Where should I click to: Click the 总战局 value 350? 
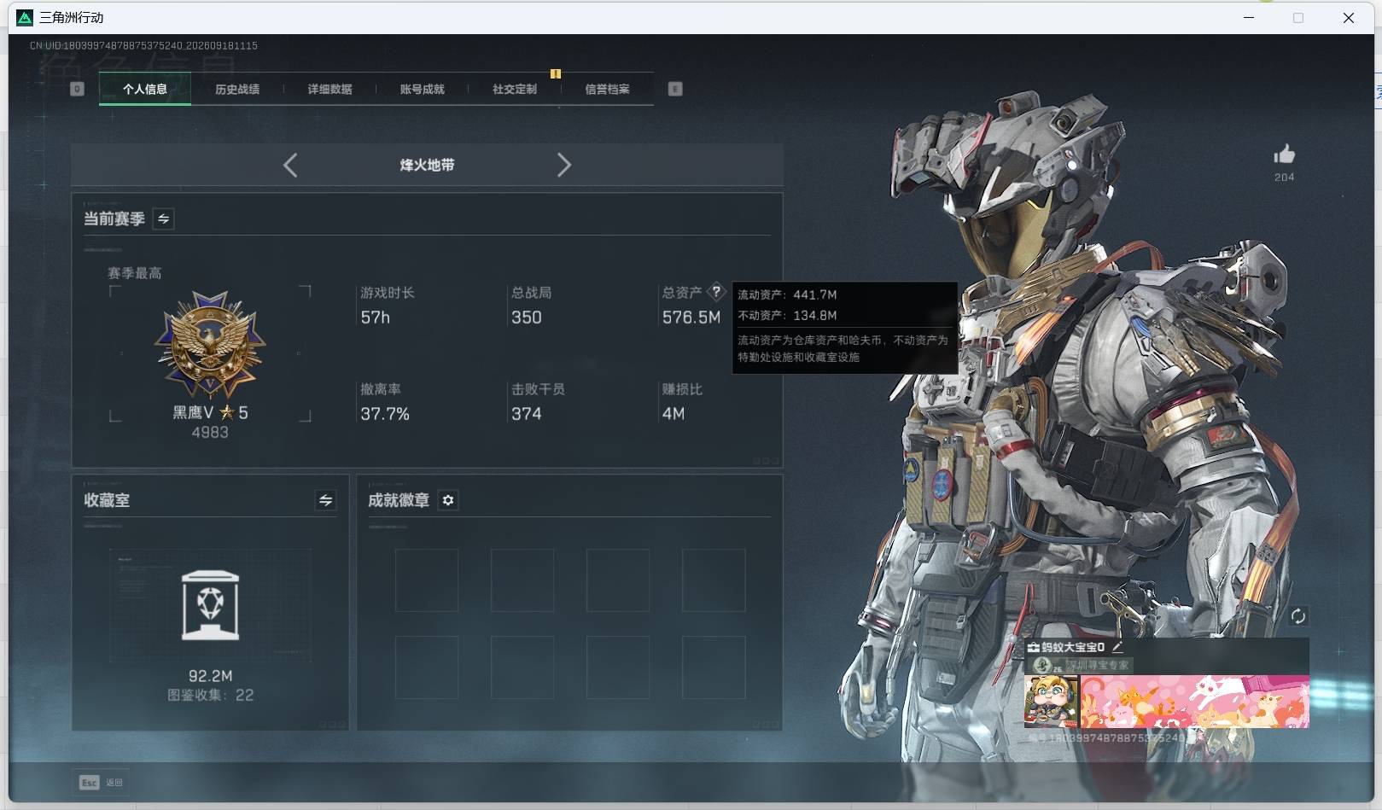pos(527,318)
